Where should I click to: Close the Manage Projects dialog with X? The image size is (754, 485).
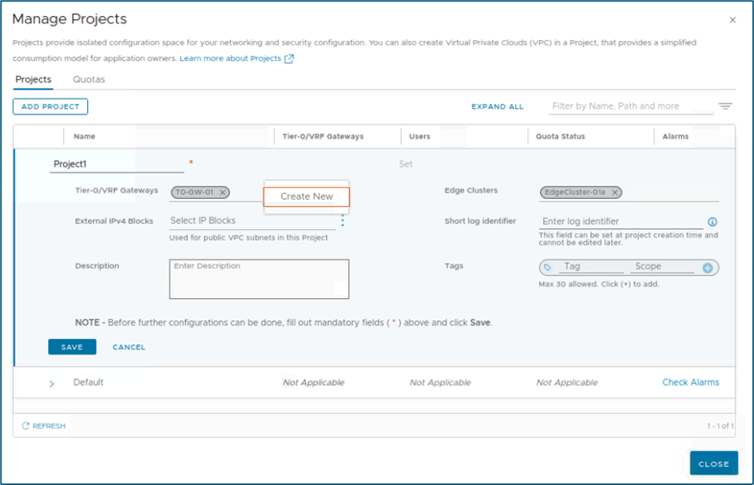pyautogui.click(x=732, y=19)
